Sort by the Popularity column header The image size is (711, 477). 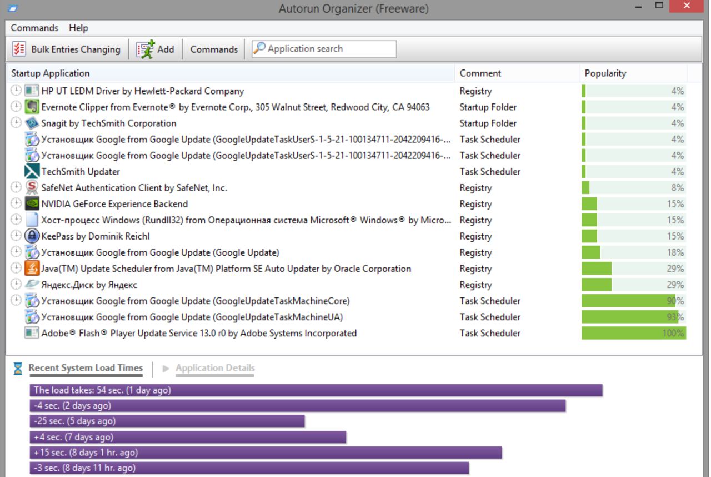pos(605,73)
